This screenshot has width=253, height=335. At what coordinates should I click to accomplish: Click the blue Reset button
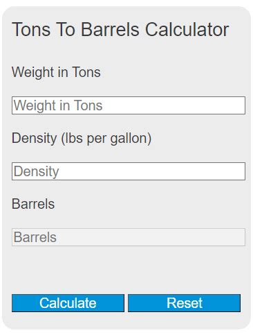coord(185,303)
